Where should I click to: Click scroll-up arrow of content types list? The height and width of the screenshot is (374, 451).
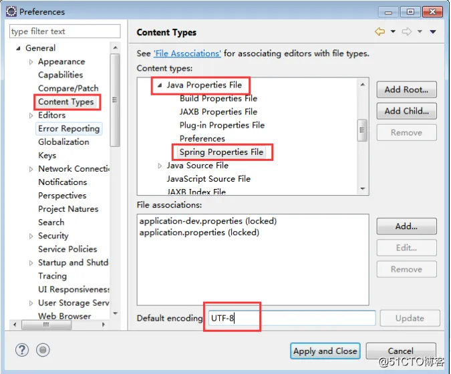[362, 85]
